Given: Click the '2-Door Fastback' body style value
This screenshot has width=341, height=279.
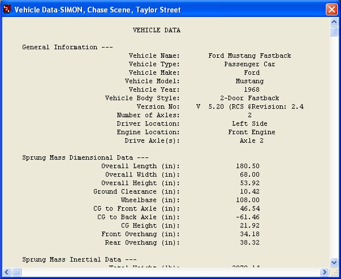Looking at the screenshot, I should (249, 98).
